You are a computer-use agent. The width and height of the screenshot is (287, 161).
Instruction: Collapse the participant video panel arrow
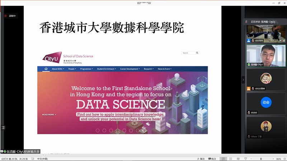pos(243,80)
